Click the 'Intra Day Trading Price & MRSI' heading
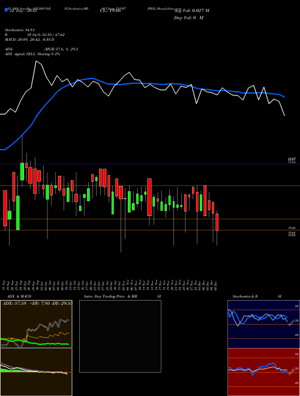Viewport: 300px width, 396px height. pos(122,296)
